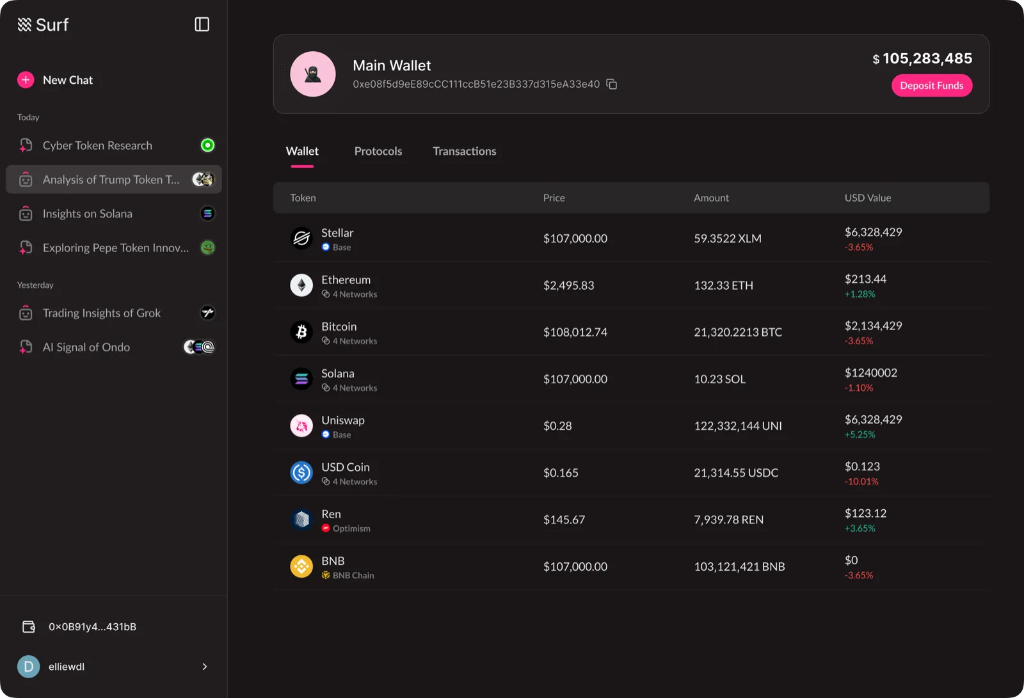Click the Bitcoin token logo
Screen dimensions: 1024x698
[x=301, y=332]
